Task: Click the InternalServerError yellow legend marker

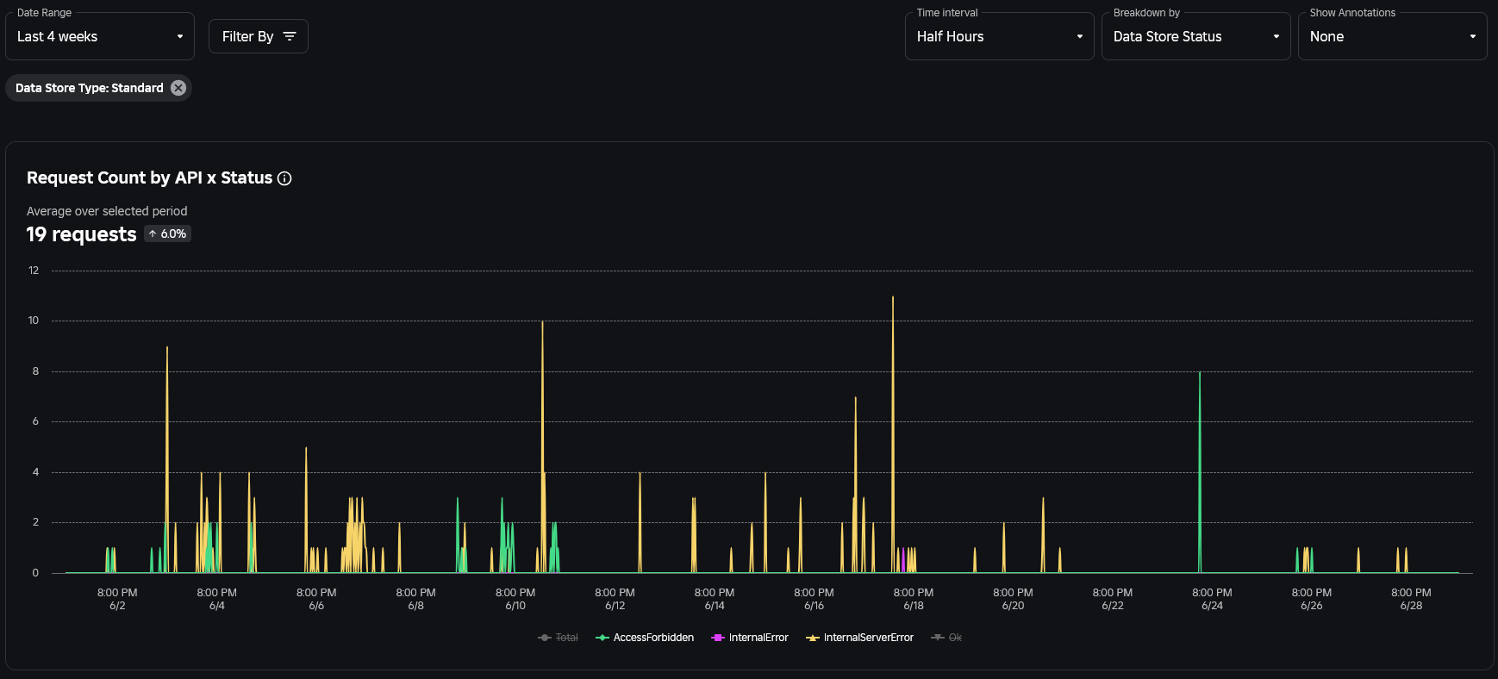Action: tap(812, 638)
